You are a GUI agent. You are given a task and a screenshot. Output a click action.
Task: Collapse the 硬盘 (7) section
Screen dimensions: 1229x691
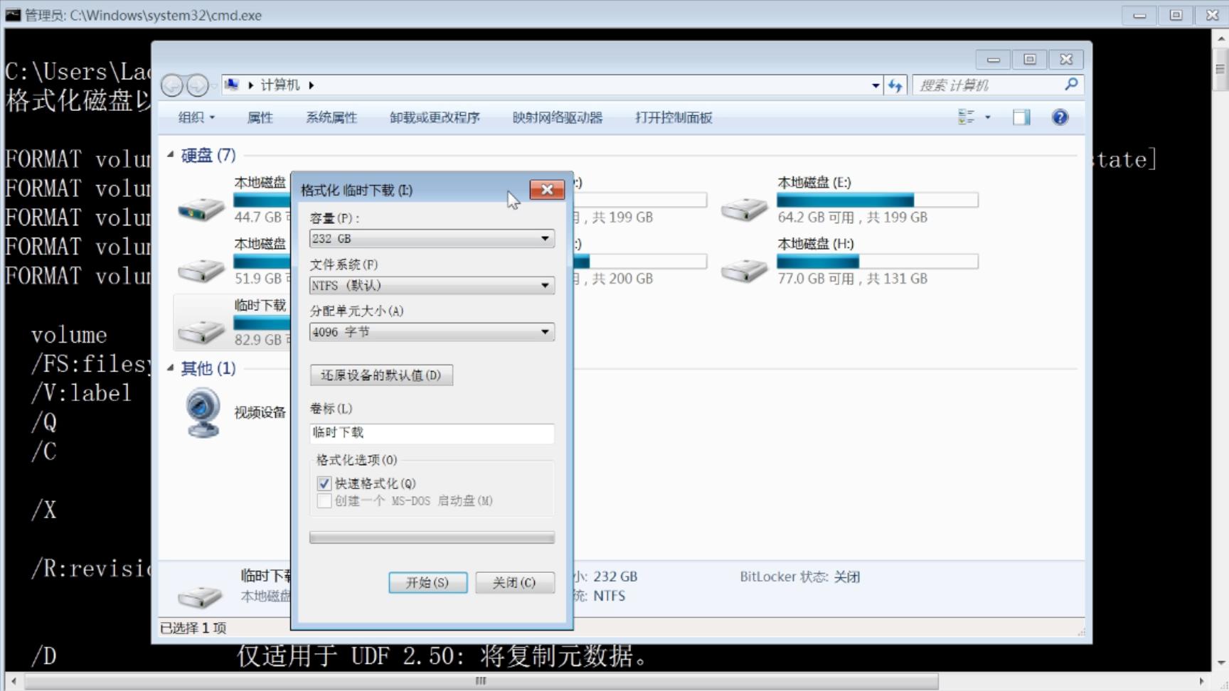[x=169, y=155]
